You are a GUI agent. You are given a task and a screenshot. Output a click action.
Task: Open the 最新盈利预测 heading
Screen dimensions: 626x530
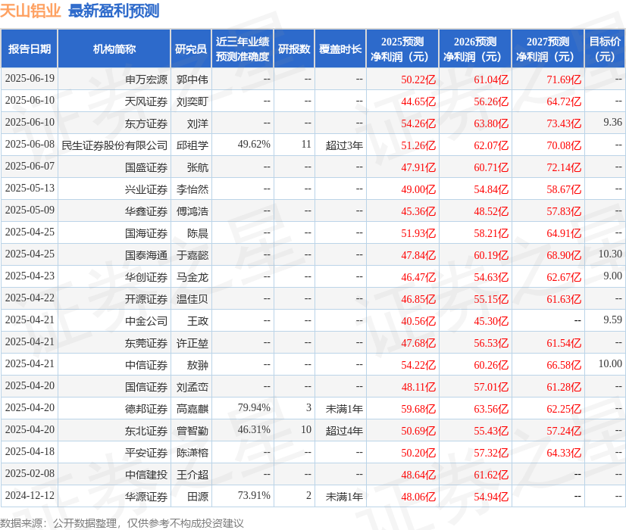tap(114, 11)
